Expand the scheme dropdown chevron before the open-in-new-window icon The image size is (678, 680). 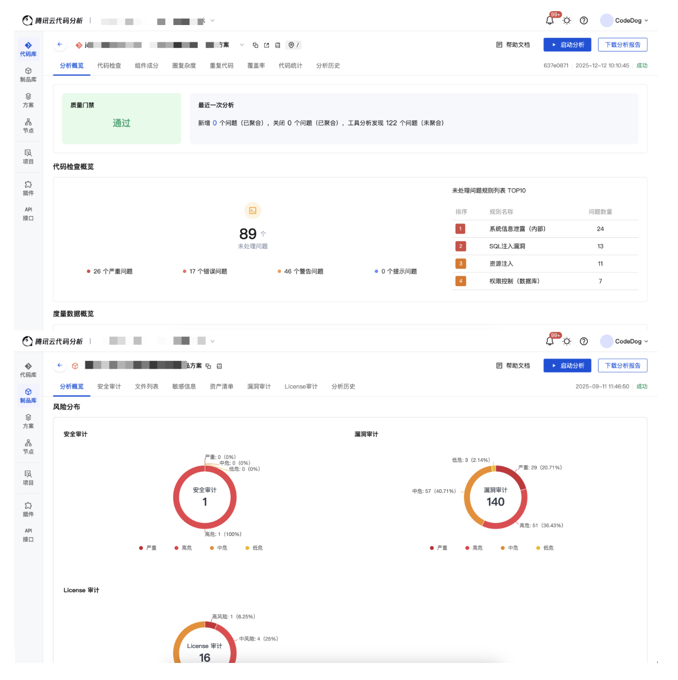pos(242,45)
